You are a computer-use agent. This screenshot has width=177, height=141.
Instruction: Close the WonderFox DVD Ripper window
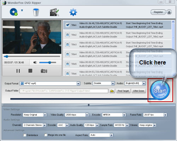pyautogui.click(x=170, y=2)
